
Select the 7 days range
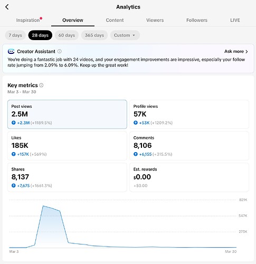(x=15, y=35)
